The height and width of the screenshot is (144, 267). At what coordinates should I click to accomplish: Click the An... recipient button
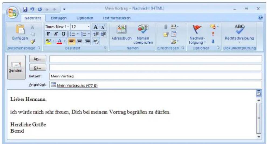38,59
